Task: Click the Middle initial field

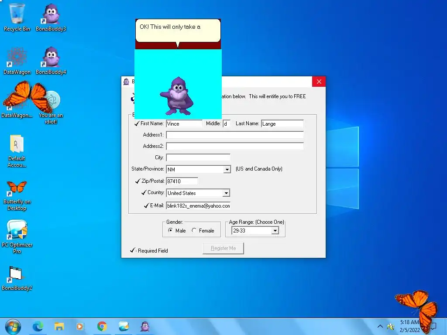Action: point(227,123)
